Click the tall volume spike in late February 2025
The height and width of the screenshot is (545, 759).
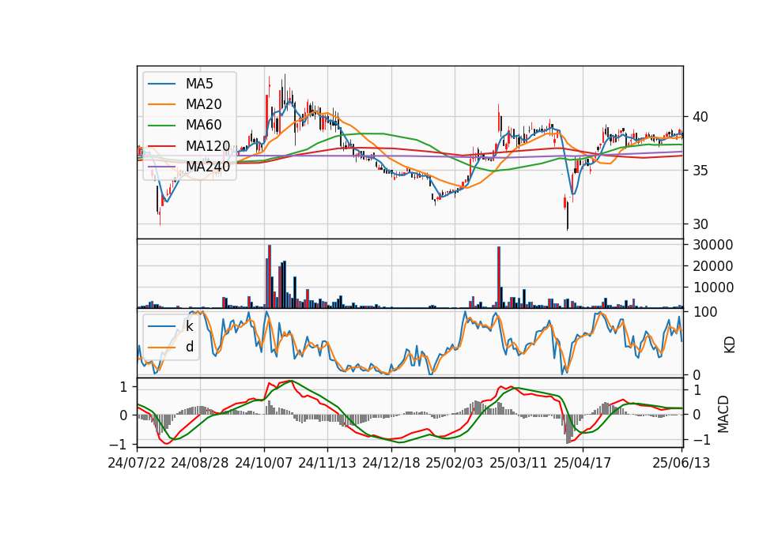tap(499, 277)
